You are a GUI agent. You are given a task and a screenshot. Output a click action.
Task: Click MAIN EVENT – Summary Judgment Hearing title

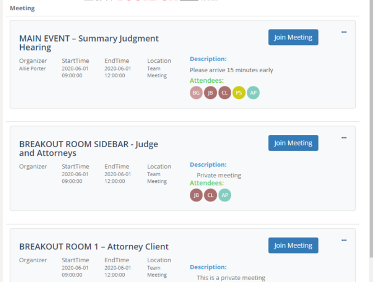[89, 43]
